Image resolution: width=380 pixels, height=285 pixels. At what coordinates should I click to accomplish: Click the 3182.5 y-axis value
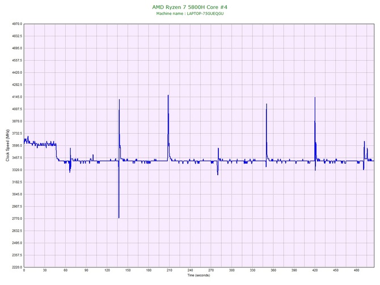(x=17, y=182)
